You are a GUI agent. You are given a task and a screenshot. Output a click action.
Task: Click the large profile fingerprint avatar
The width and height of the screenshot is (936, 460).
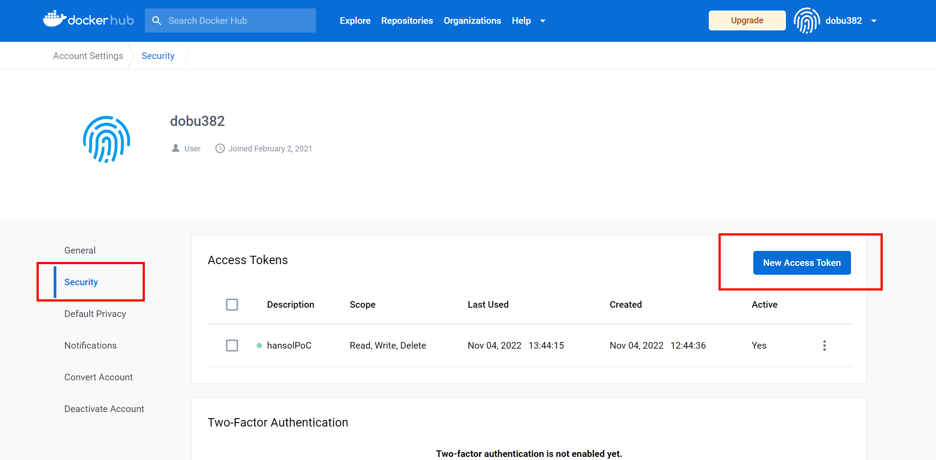coord(107,139)
